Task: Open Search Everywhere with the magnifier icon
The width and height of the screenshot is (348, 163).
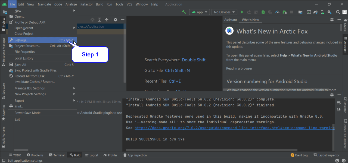Action: pyautogui.click(x=338, y=12)
